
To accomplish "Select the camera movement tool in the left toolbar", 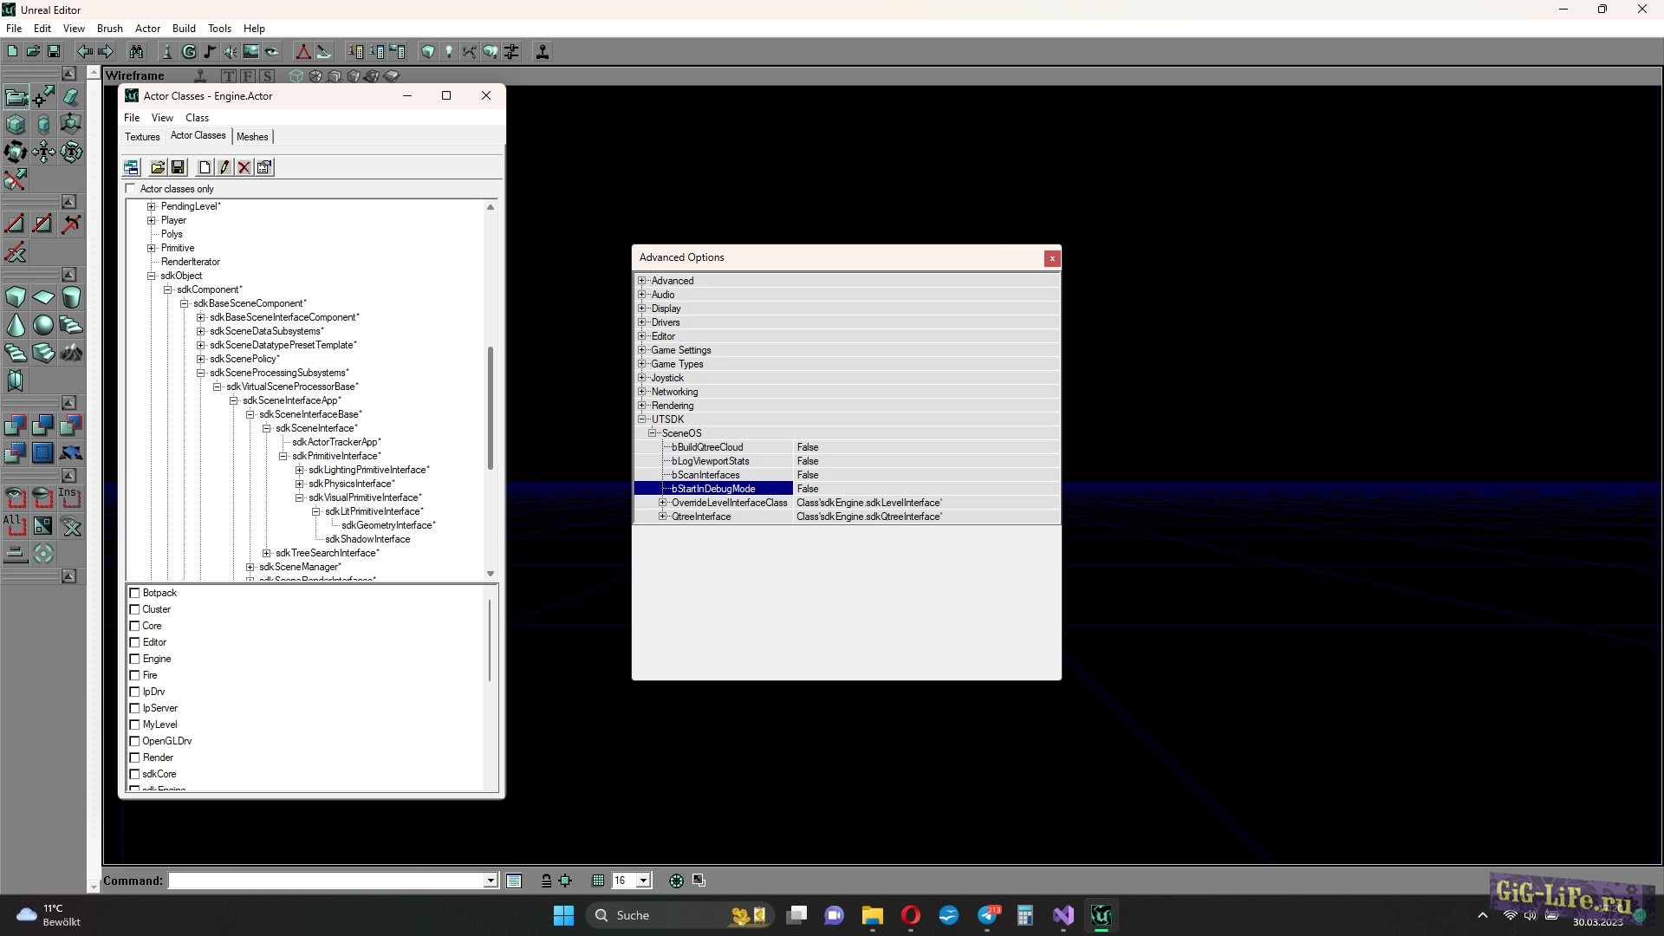I will coord(16,95).
